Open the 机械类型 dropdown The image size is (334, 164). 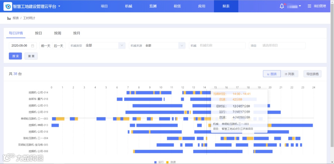[97, 45]
